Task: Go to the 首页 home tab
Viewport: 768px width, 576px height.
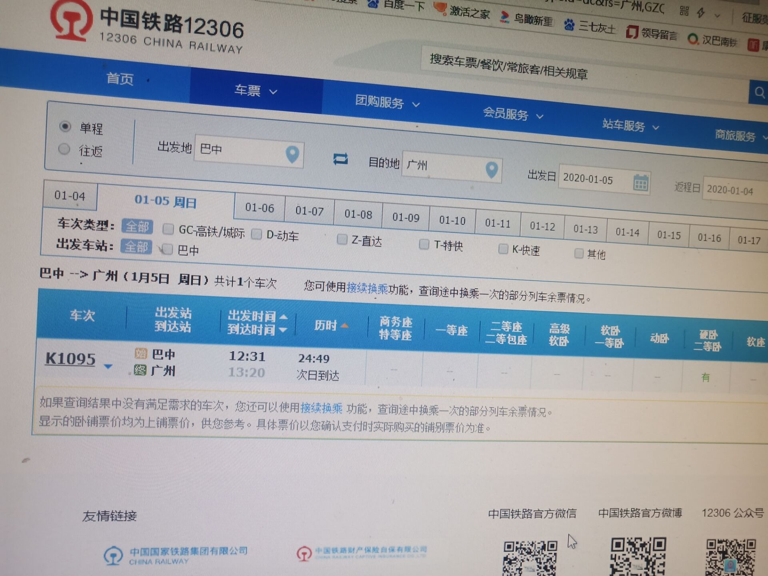Action: coord(120,78)
